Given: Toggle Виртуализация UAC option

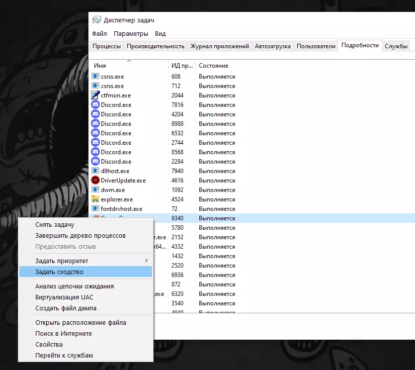Looking at the screenshot, I should pyautogui.click(x=86, y=297).
